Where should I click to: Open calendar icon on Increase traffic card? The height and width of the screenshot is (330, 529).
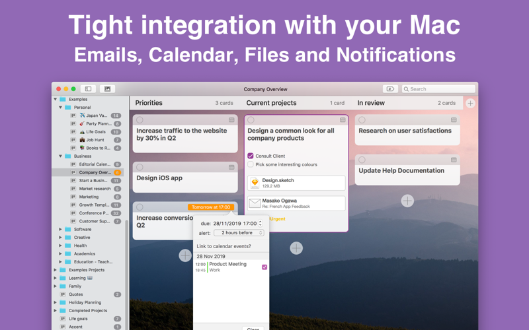(231, 120)
